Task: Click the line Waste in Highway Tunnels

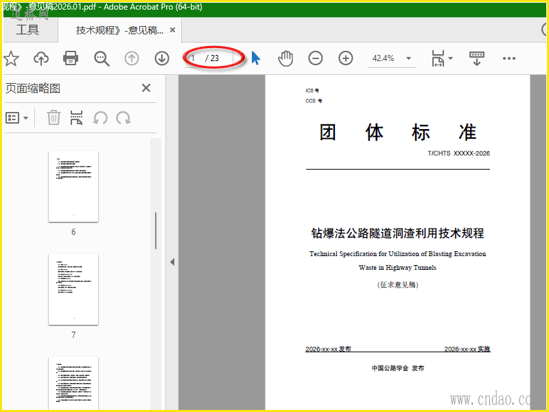Action: (397, 267)
